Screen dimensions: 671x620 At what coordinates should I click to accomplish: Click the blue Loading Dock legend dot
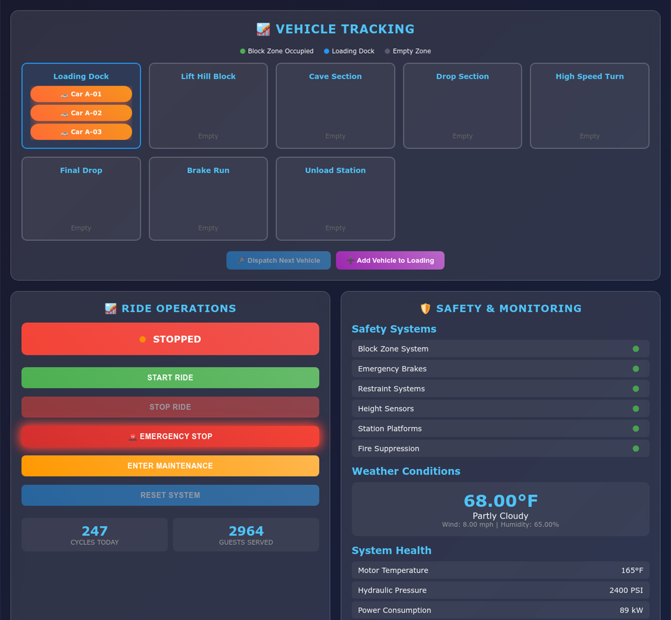(326, 51)
